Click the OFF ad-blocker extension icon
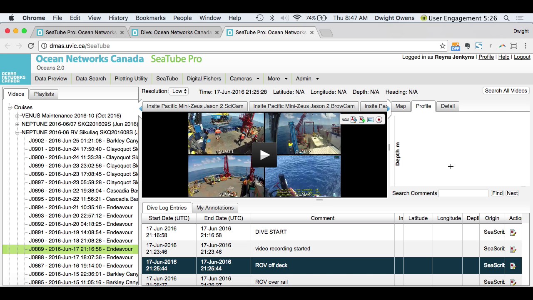Image resolution: width=533 pixels, height=300 pixels. tap(456, 46)
